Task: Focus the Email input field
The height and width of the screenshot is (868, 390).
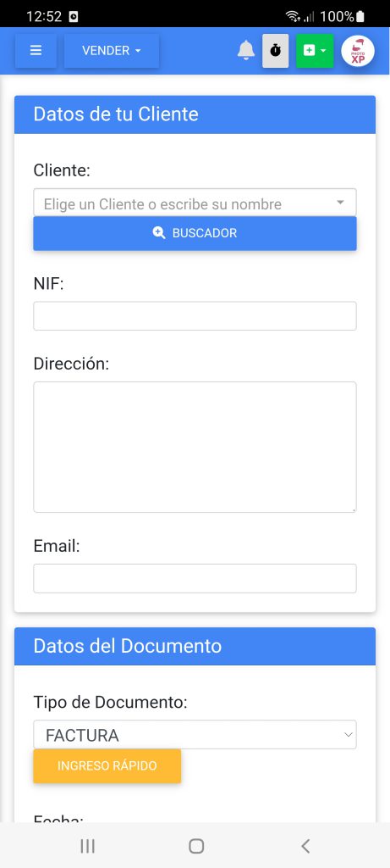Action: pyautogui.click(x=195, y=578)
